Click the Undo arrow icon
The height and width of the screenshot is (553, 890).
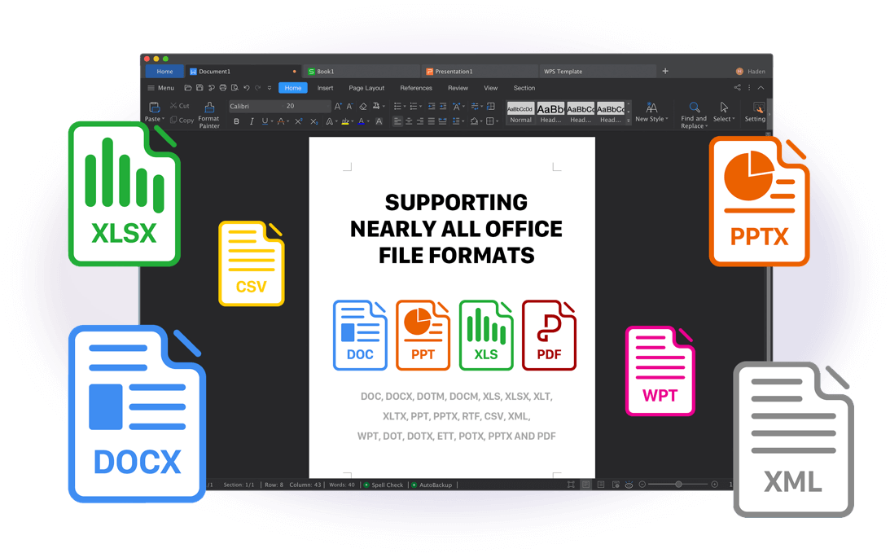[x=246, y=88]
